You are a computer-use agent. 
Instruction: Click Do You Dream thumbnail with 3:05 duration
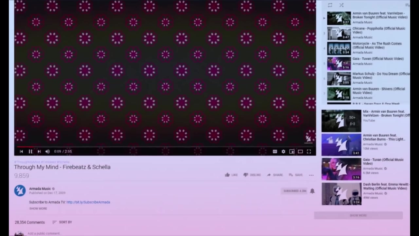pyautogui.click(x=339, y=78)
